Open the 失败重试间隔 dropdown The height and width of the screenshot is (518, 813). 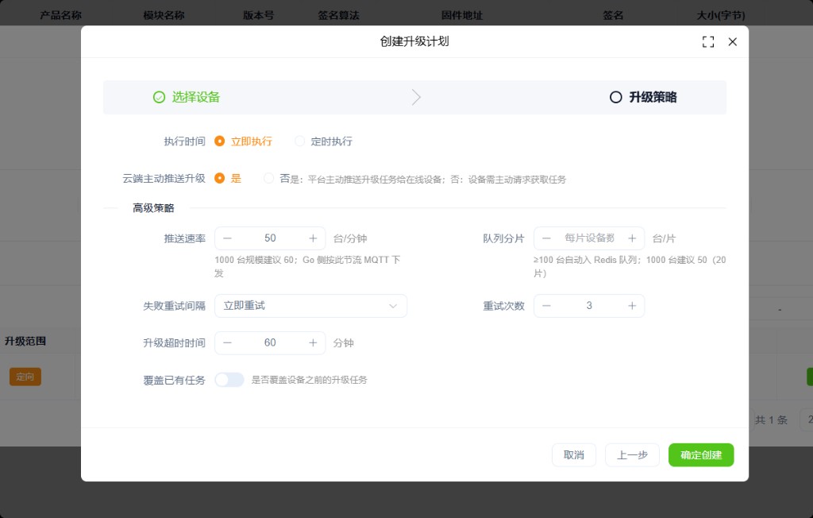click(310, 306)
